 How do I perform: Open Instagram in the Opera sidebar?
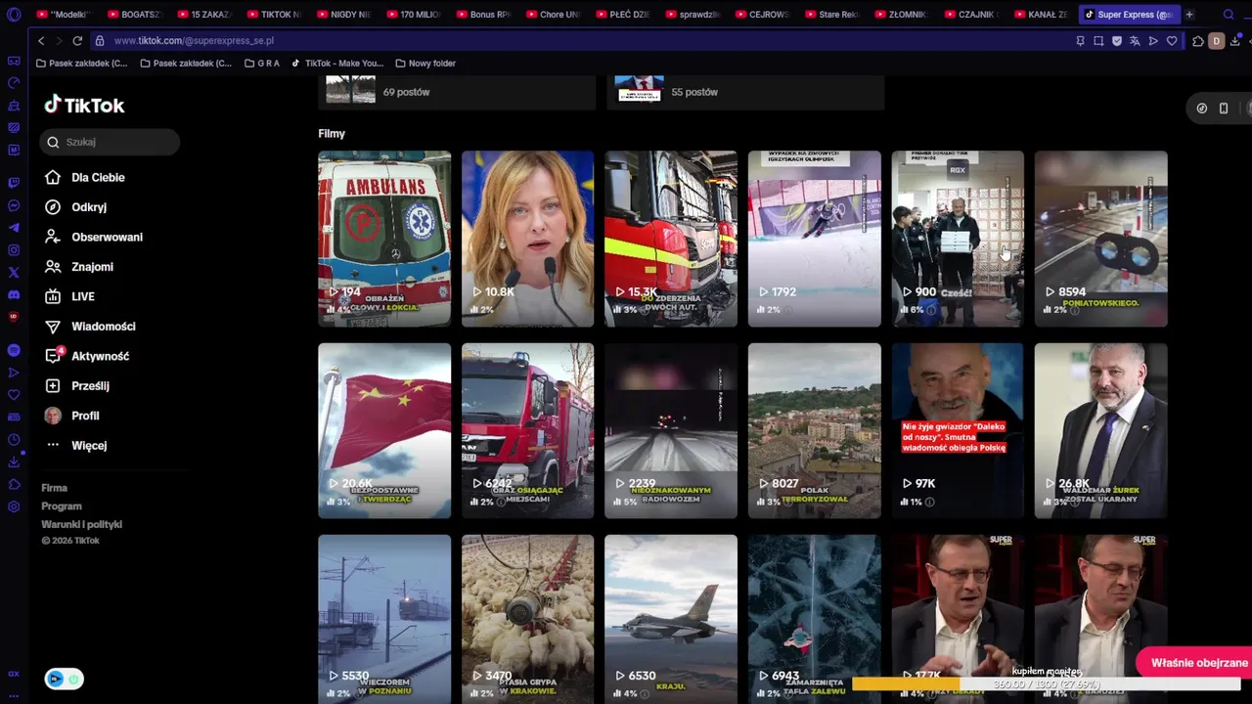14,250
